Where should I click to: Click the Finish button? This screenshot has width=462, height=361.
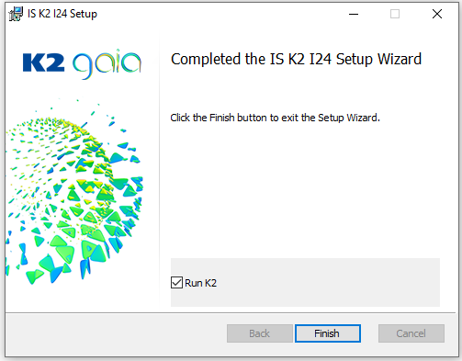tap(328, 333)
